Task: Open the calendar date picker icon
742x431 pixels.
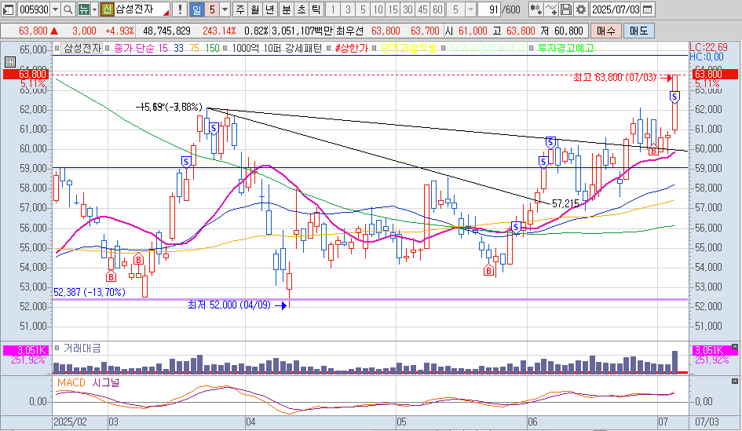Action: 648,9
